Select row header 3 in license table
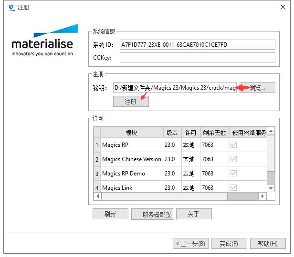The width and height of the screenshot is (294, 257). click(x=97, y=174)
